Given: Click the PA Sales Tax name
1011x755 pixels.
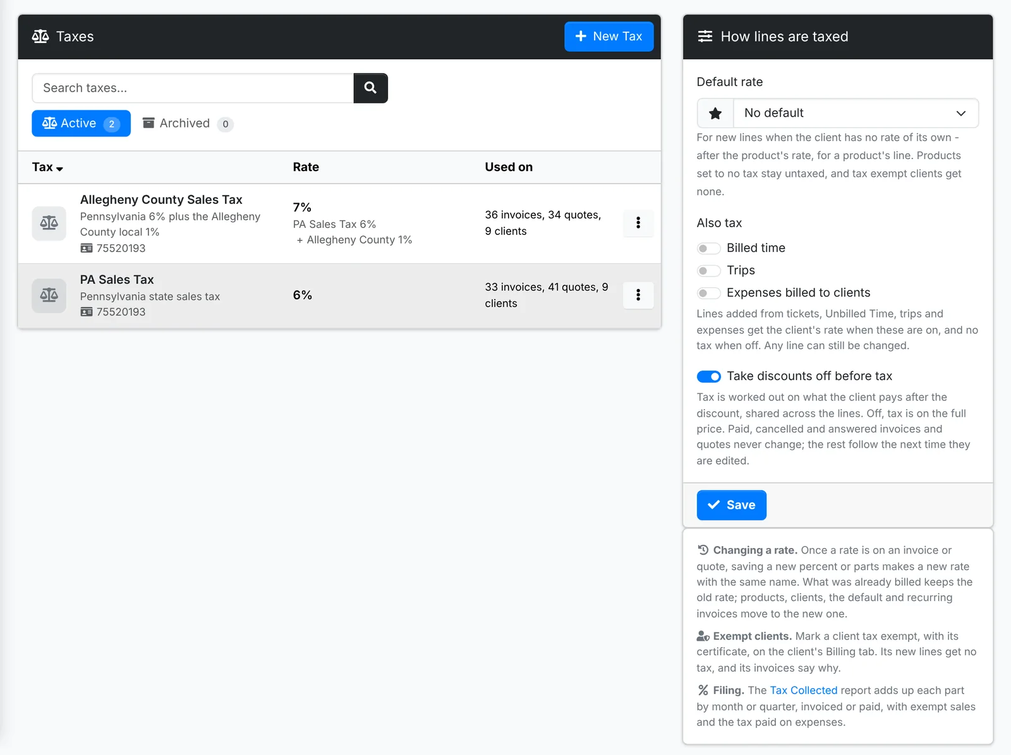Looking at the screenshot, I should (x=117, y=280).
